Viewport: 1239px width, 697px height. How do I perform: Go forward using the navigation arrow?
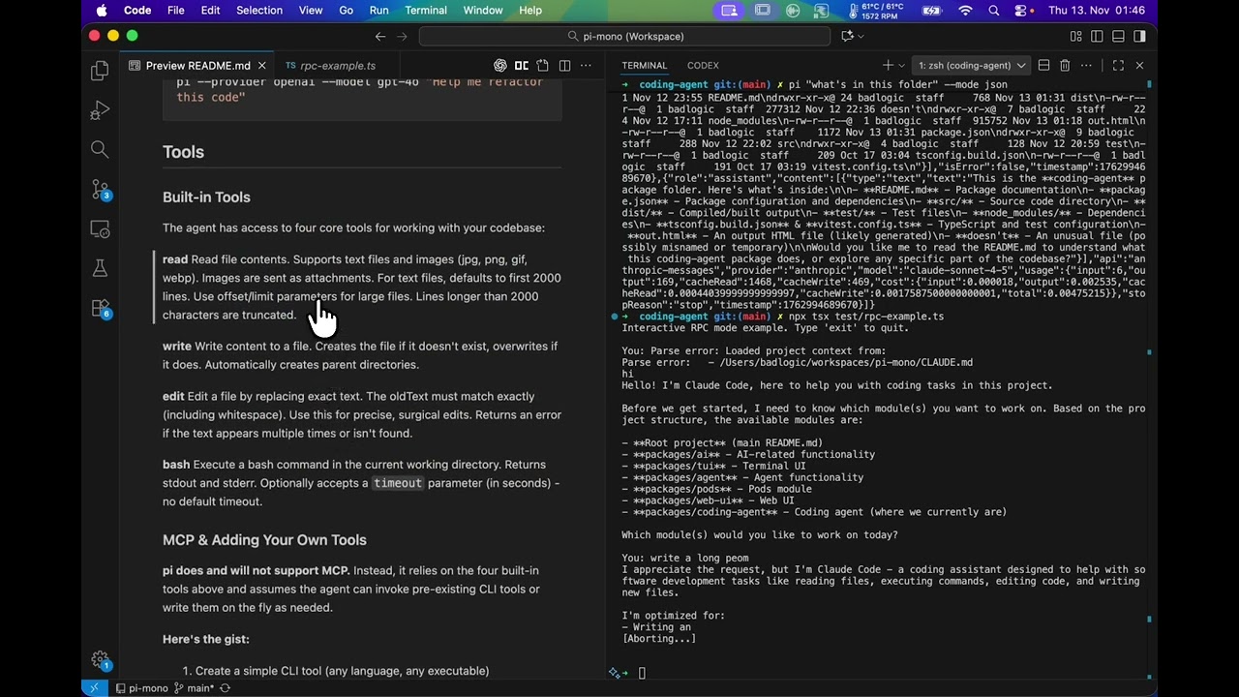[x=404, y=36]
